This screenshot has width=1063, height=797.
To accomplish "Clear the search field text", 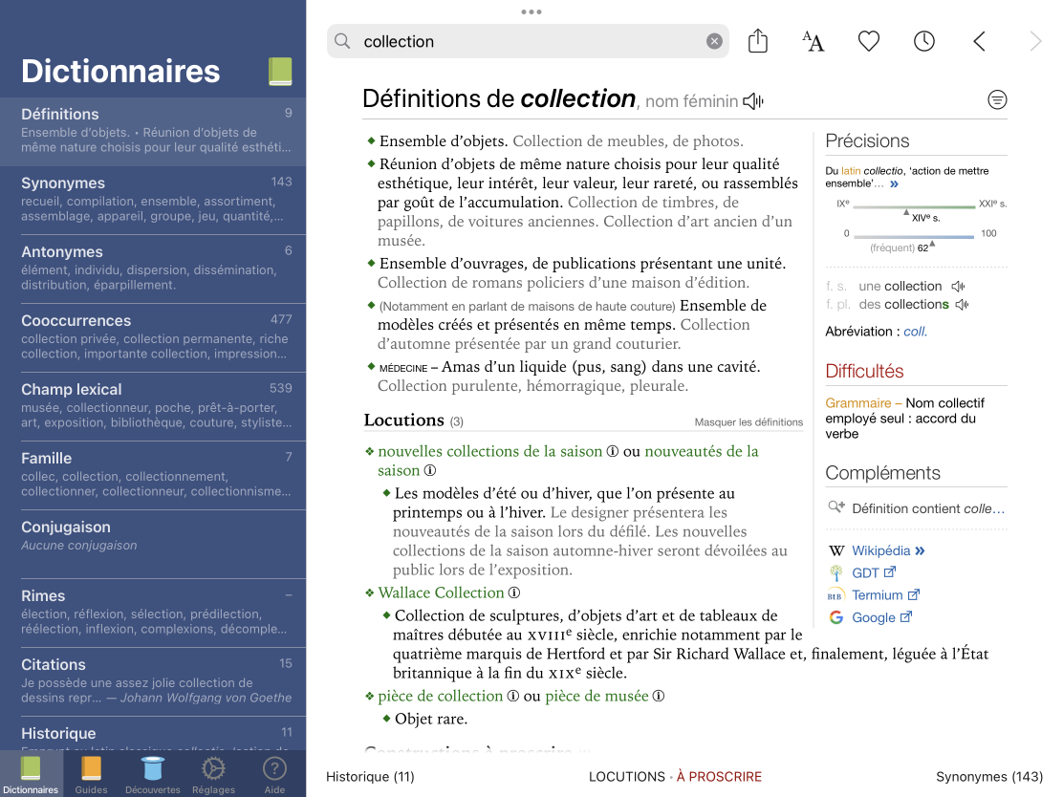I will click(x=714, y=41).
